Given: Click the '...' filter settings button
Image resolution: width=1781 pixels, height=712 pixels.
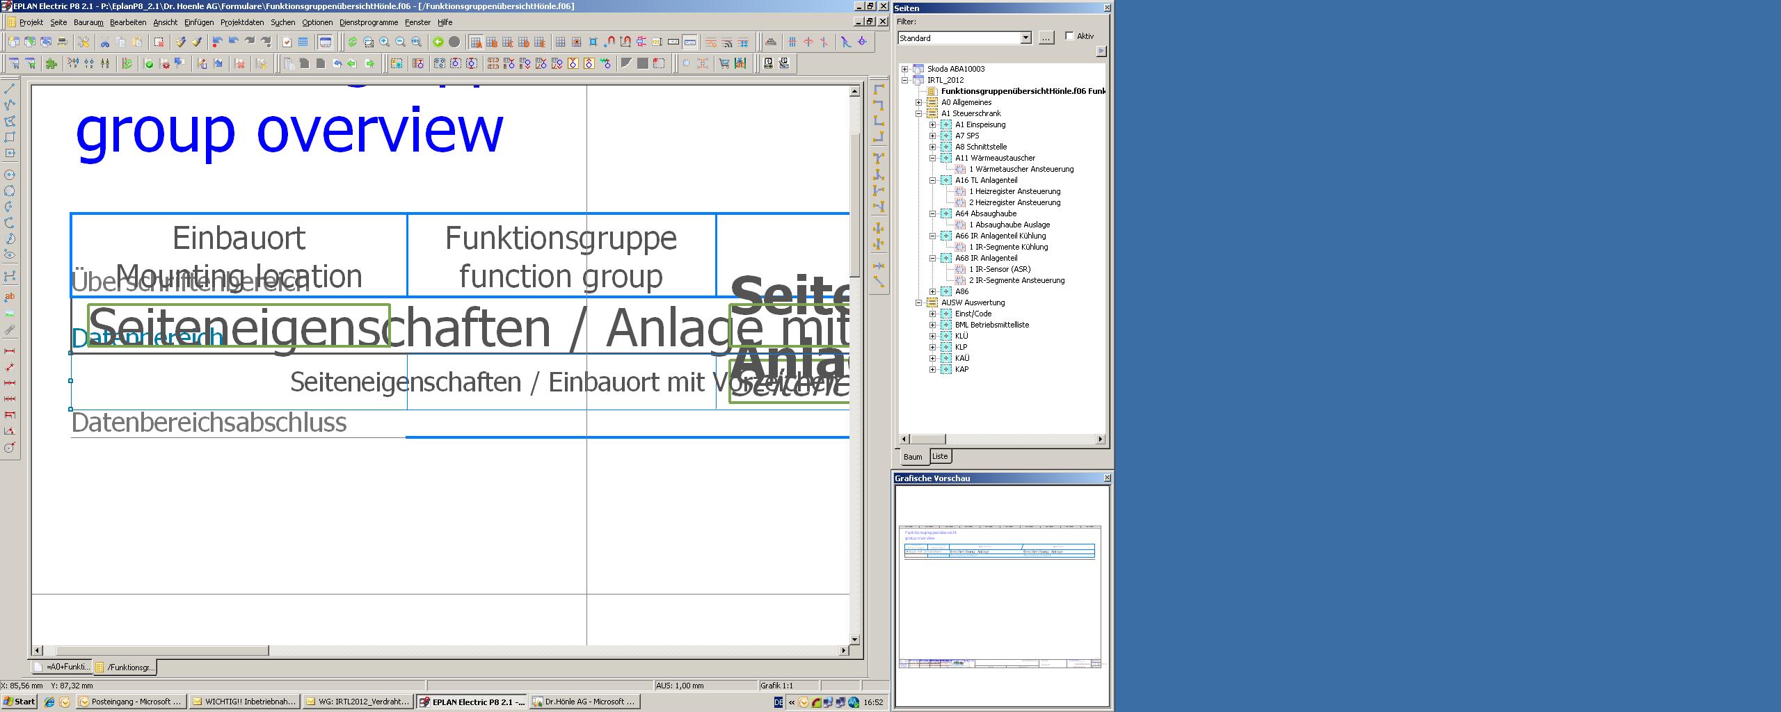Looking at the screenshot, I should [1046, 38].
